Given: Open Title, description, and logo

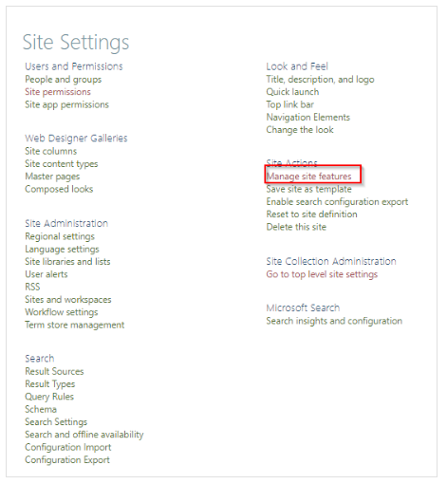Looking at the screenshot, I should tap(320, 80).
